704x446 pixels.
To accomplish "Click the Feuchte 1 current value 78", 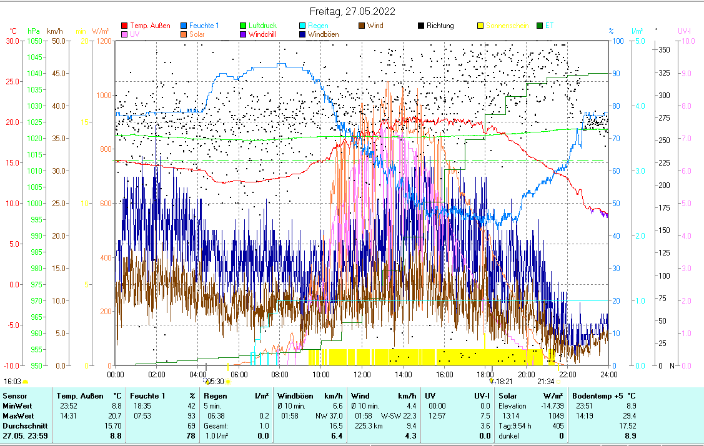I will click(x=191, y=435).
